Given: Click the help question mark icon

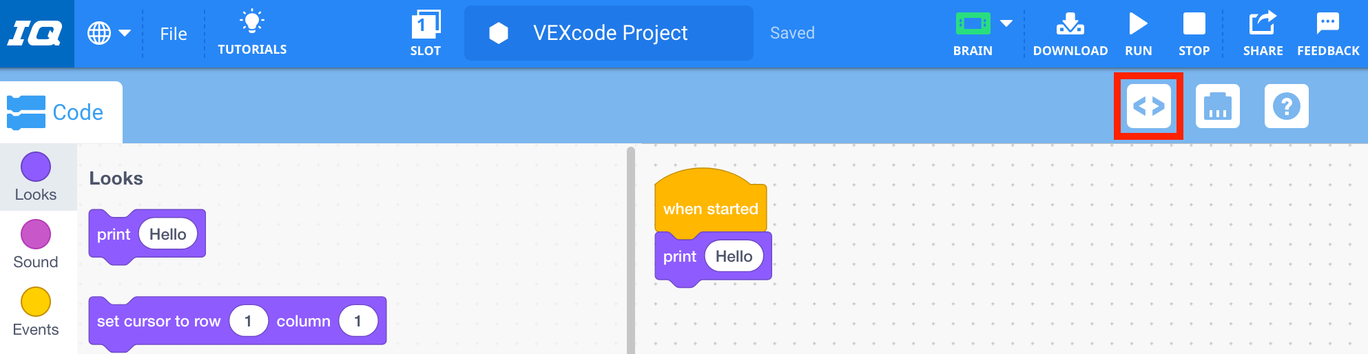Looking at the screenshot, I should coord(1286,106).
